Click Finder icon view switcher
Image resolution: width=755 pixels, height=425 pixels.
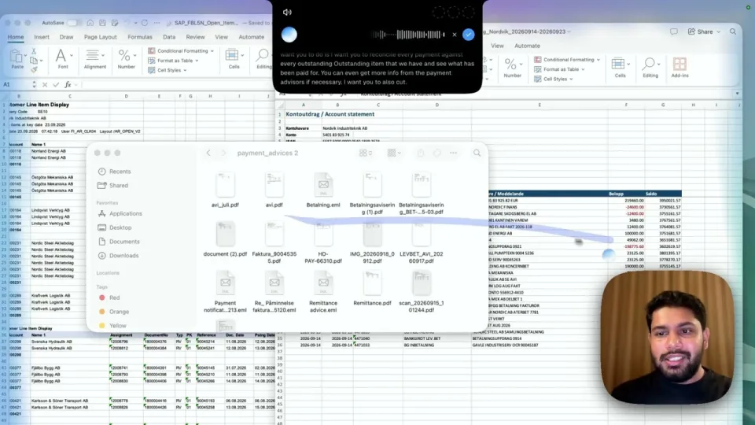[x=366, y=153]
